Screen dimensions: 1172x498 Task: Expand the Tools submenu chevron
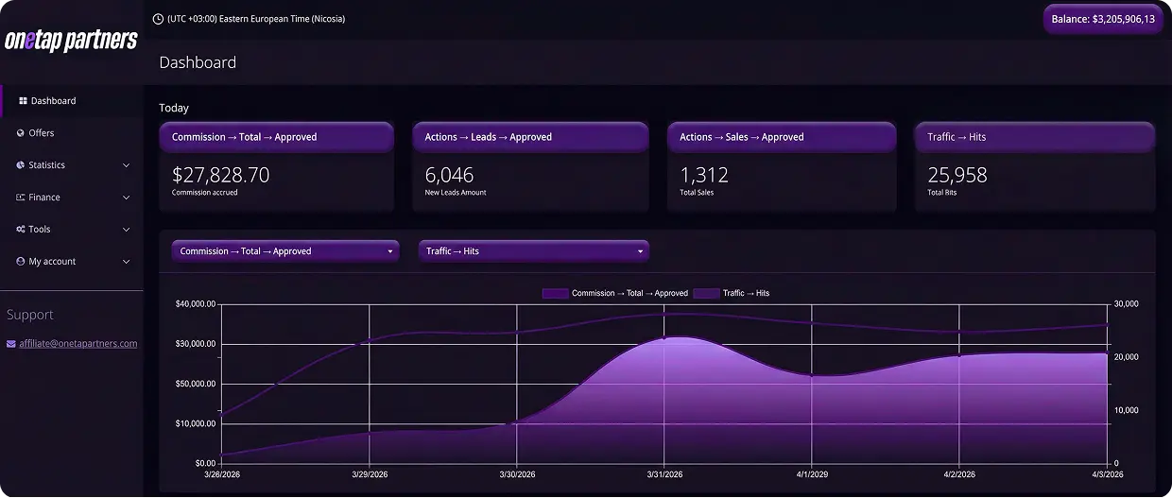click(x=127, y=230)
